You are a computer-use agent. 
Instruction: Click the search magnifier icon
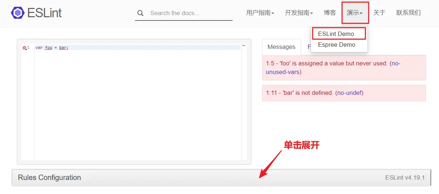pos(140,13)
